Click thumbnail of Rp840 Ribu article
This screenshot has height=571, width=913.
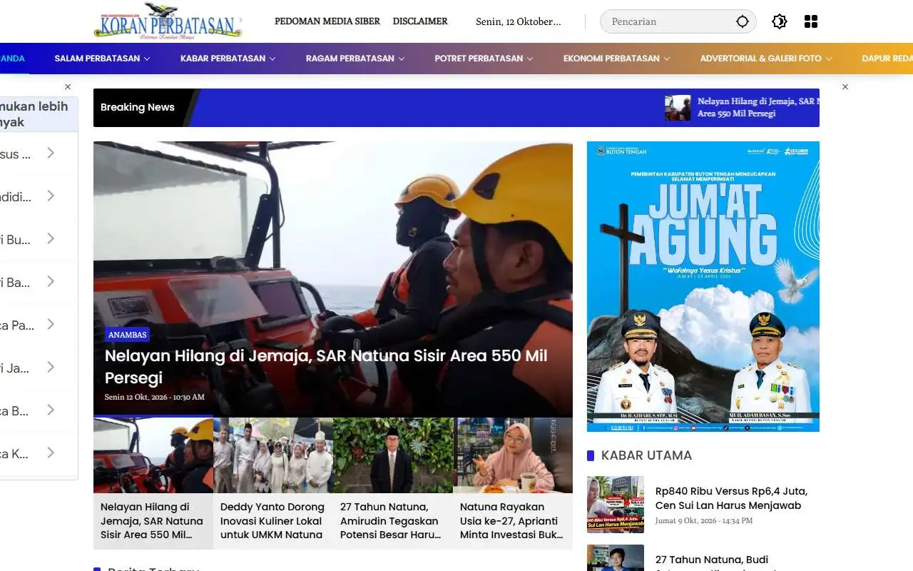pos(616,505)
